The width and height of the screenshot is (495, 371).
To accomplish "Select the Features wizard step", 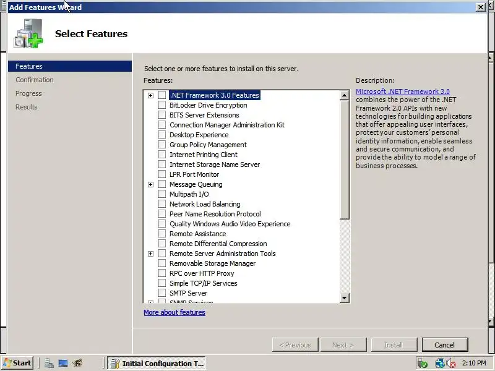I will (x=70, y=66).
